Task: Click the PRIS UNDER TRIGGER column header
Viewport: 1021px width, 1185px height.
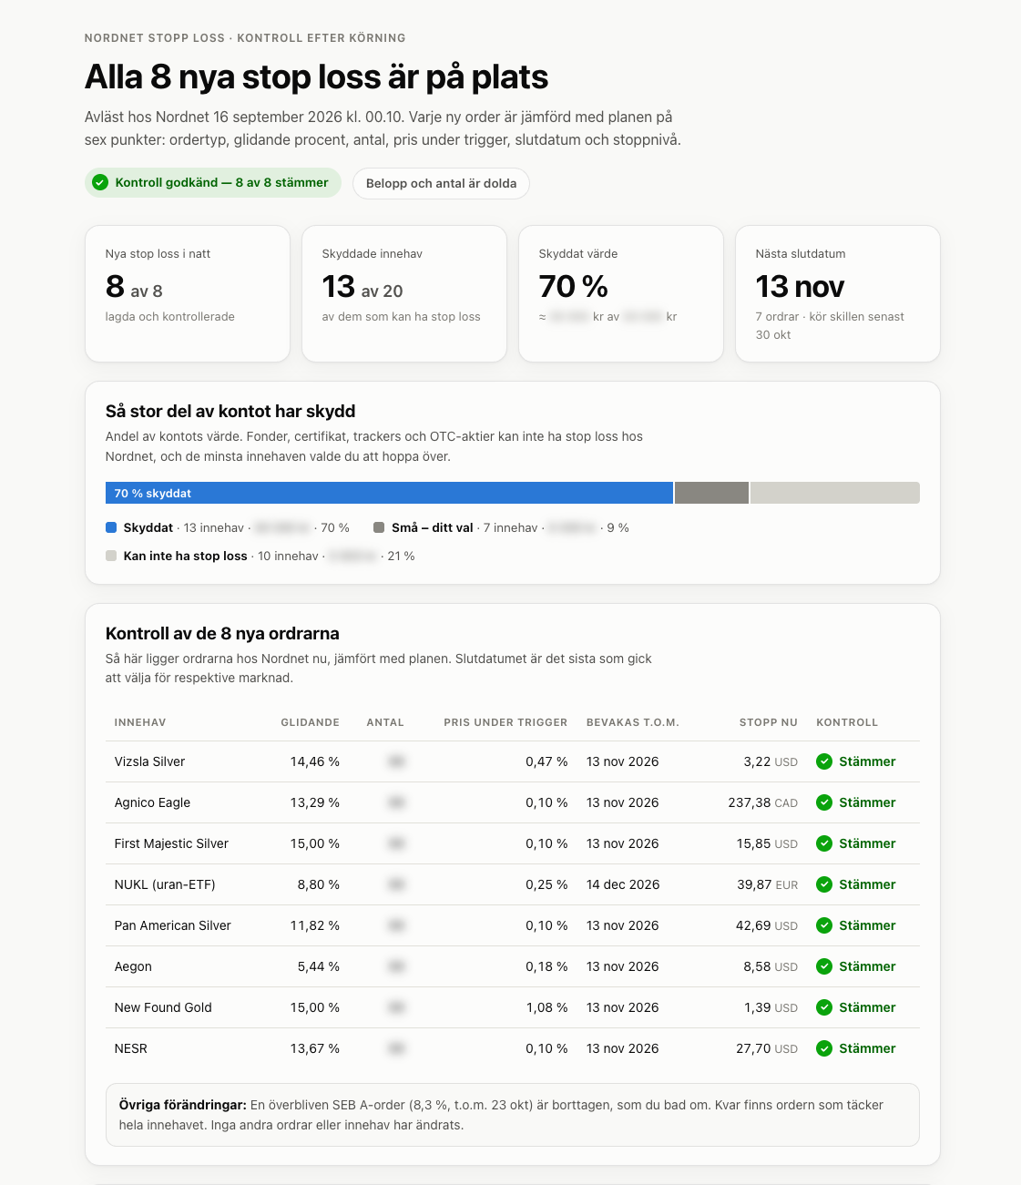Action: pos(505,722)
